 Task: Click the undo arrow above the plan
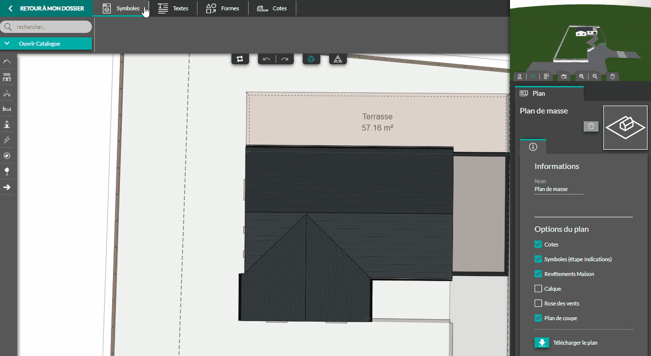[266, 59]
